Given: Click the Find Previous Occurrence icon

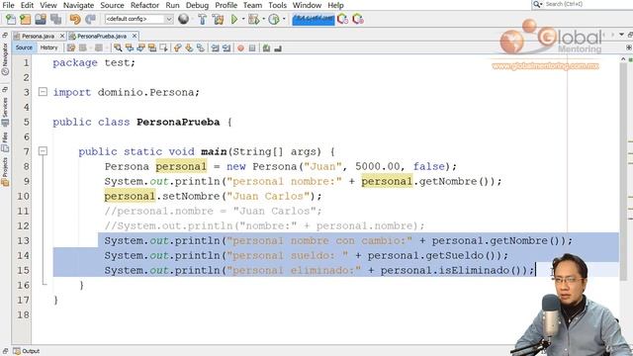Looking at the screenshot, I should click(x=130, y=48).
